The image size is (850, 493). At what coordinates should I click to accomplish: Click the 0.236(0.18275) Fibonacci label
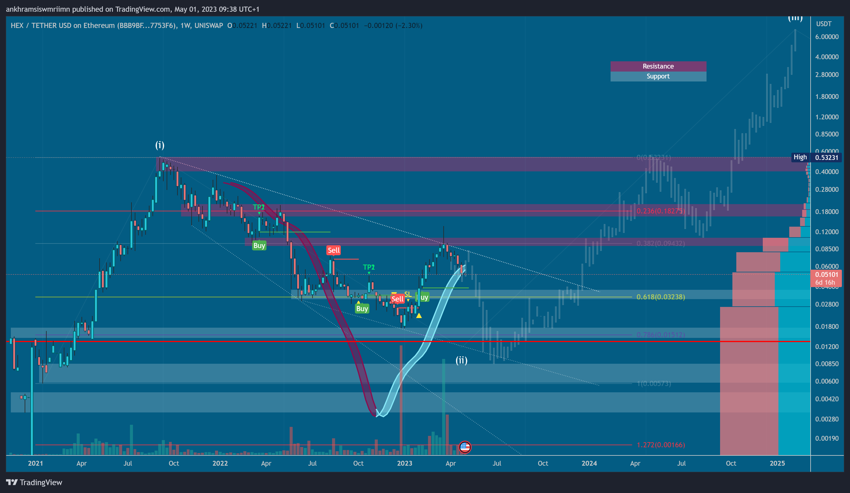(x=661, y=211)
